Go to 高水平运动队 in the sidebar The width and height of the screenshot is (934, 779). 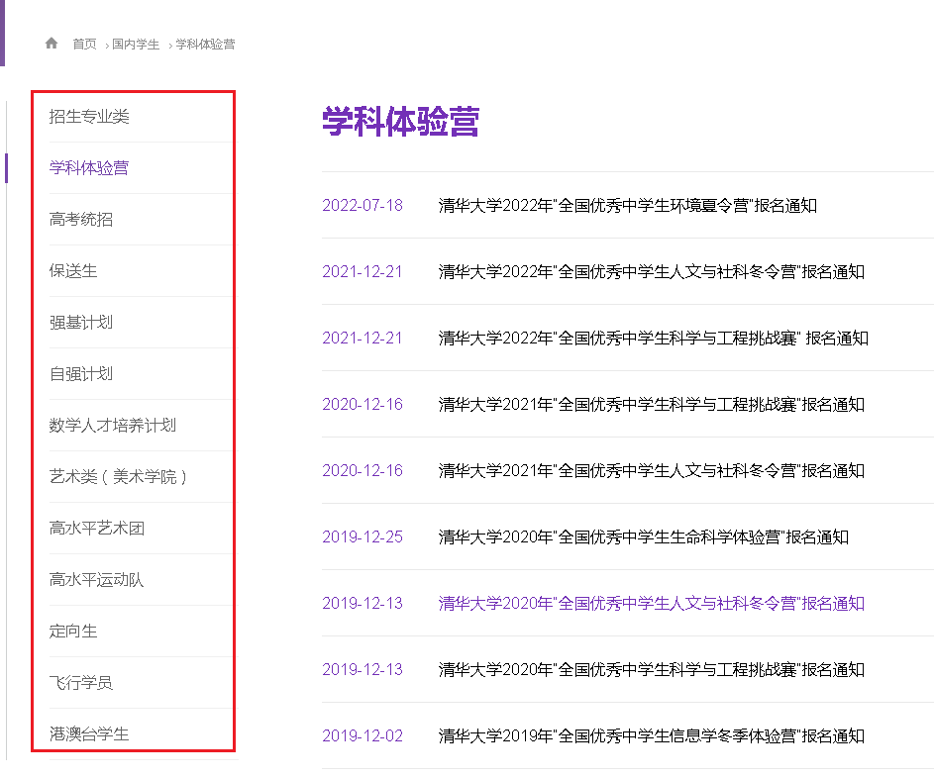point(96,580)
